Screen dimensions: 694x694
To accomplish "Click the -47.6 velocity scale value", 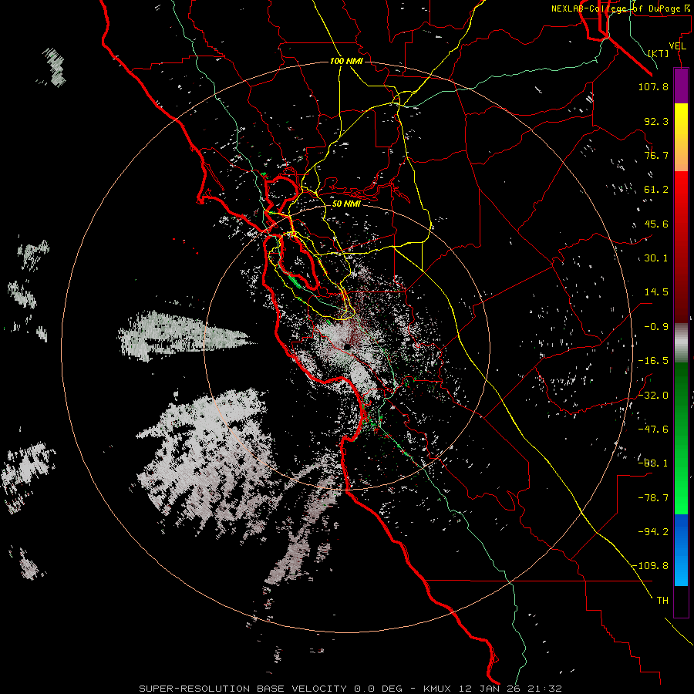I will click(653, 429).
